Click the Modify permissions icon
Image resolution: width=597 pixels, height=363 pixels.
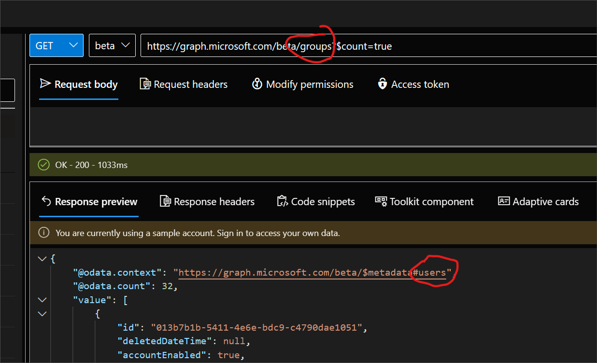coord(257,84)
